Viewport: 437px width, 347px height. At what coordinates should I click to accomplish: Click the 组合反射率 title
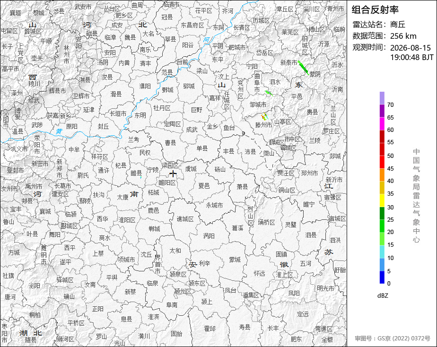tap(375, 10)
